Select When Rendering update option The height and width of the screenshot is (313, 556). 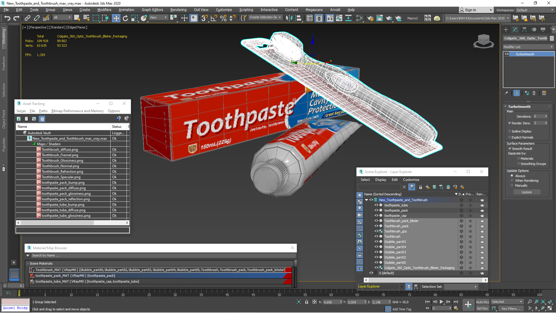pyautogui.click(x=512, y=181)
